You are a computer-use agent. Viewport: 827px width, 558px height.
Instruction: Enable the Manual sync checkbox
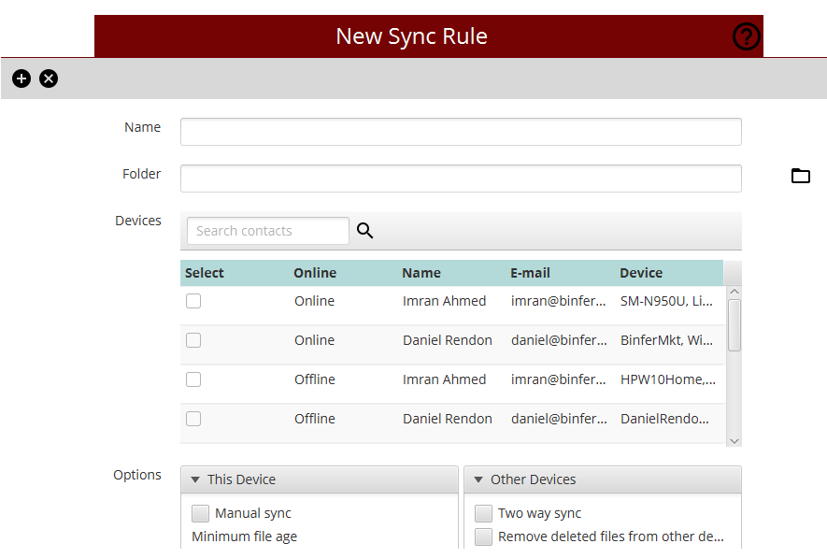(x=200, y=513)
